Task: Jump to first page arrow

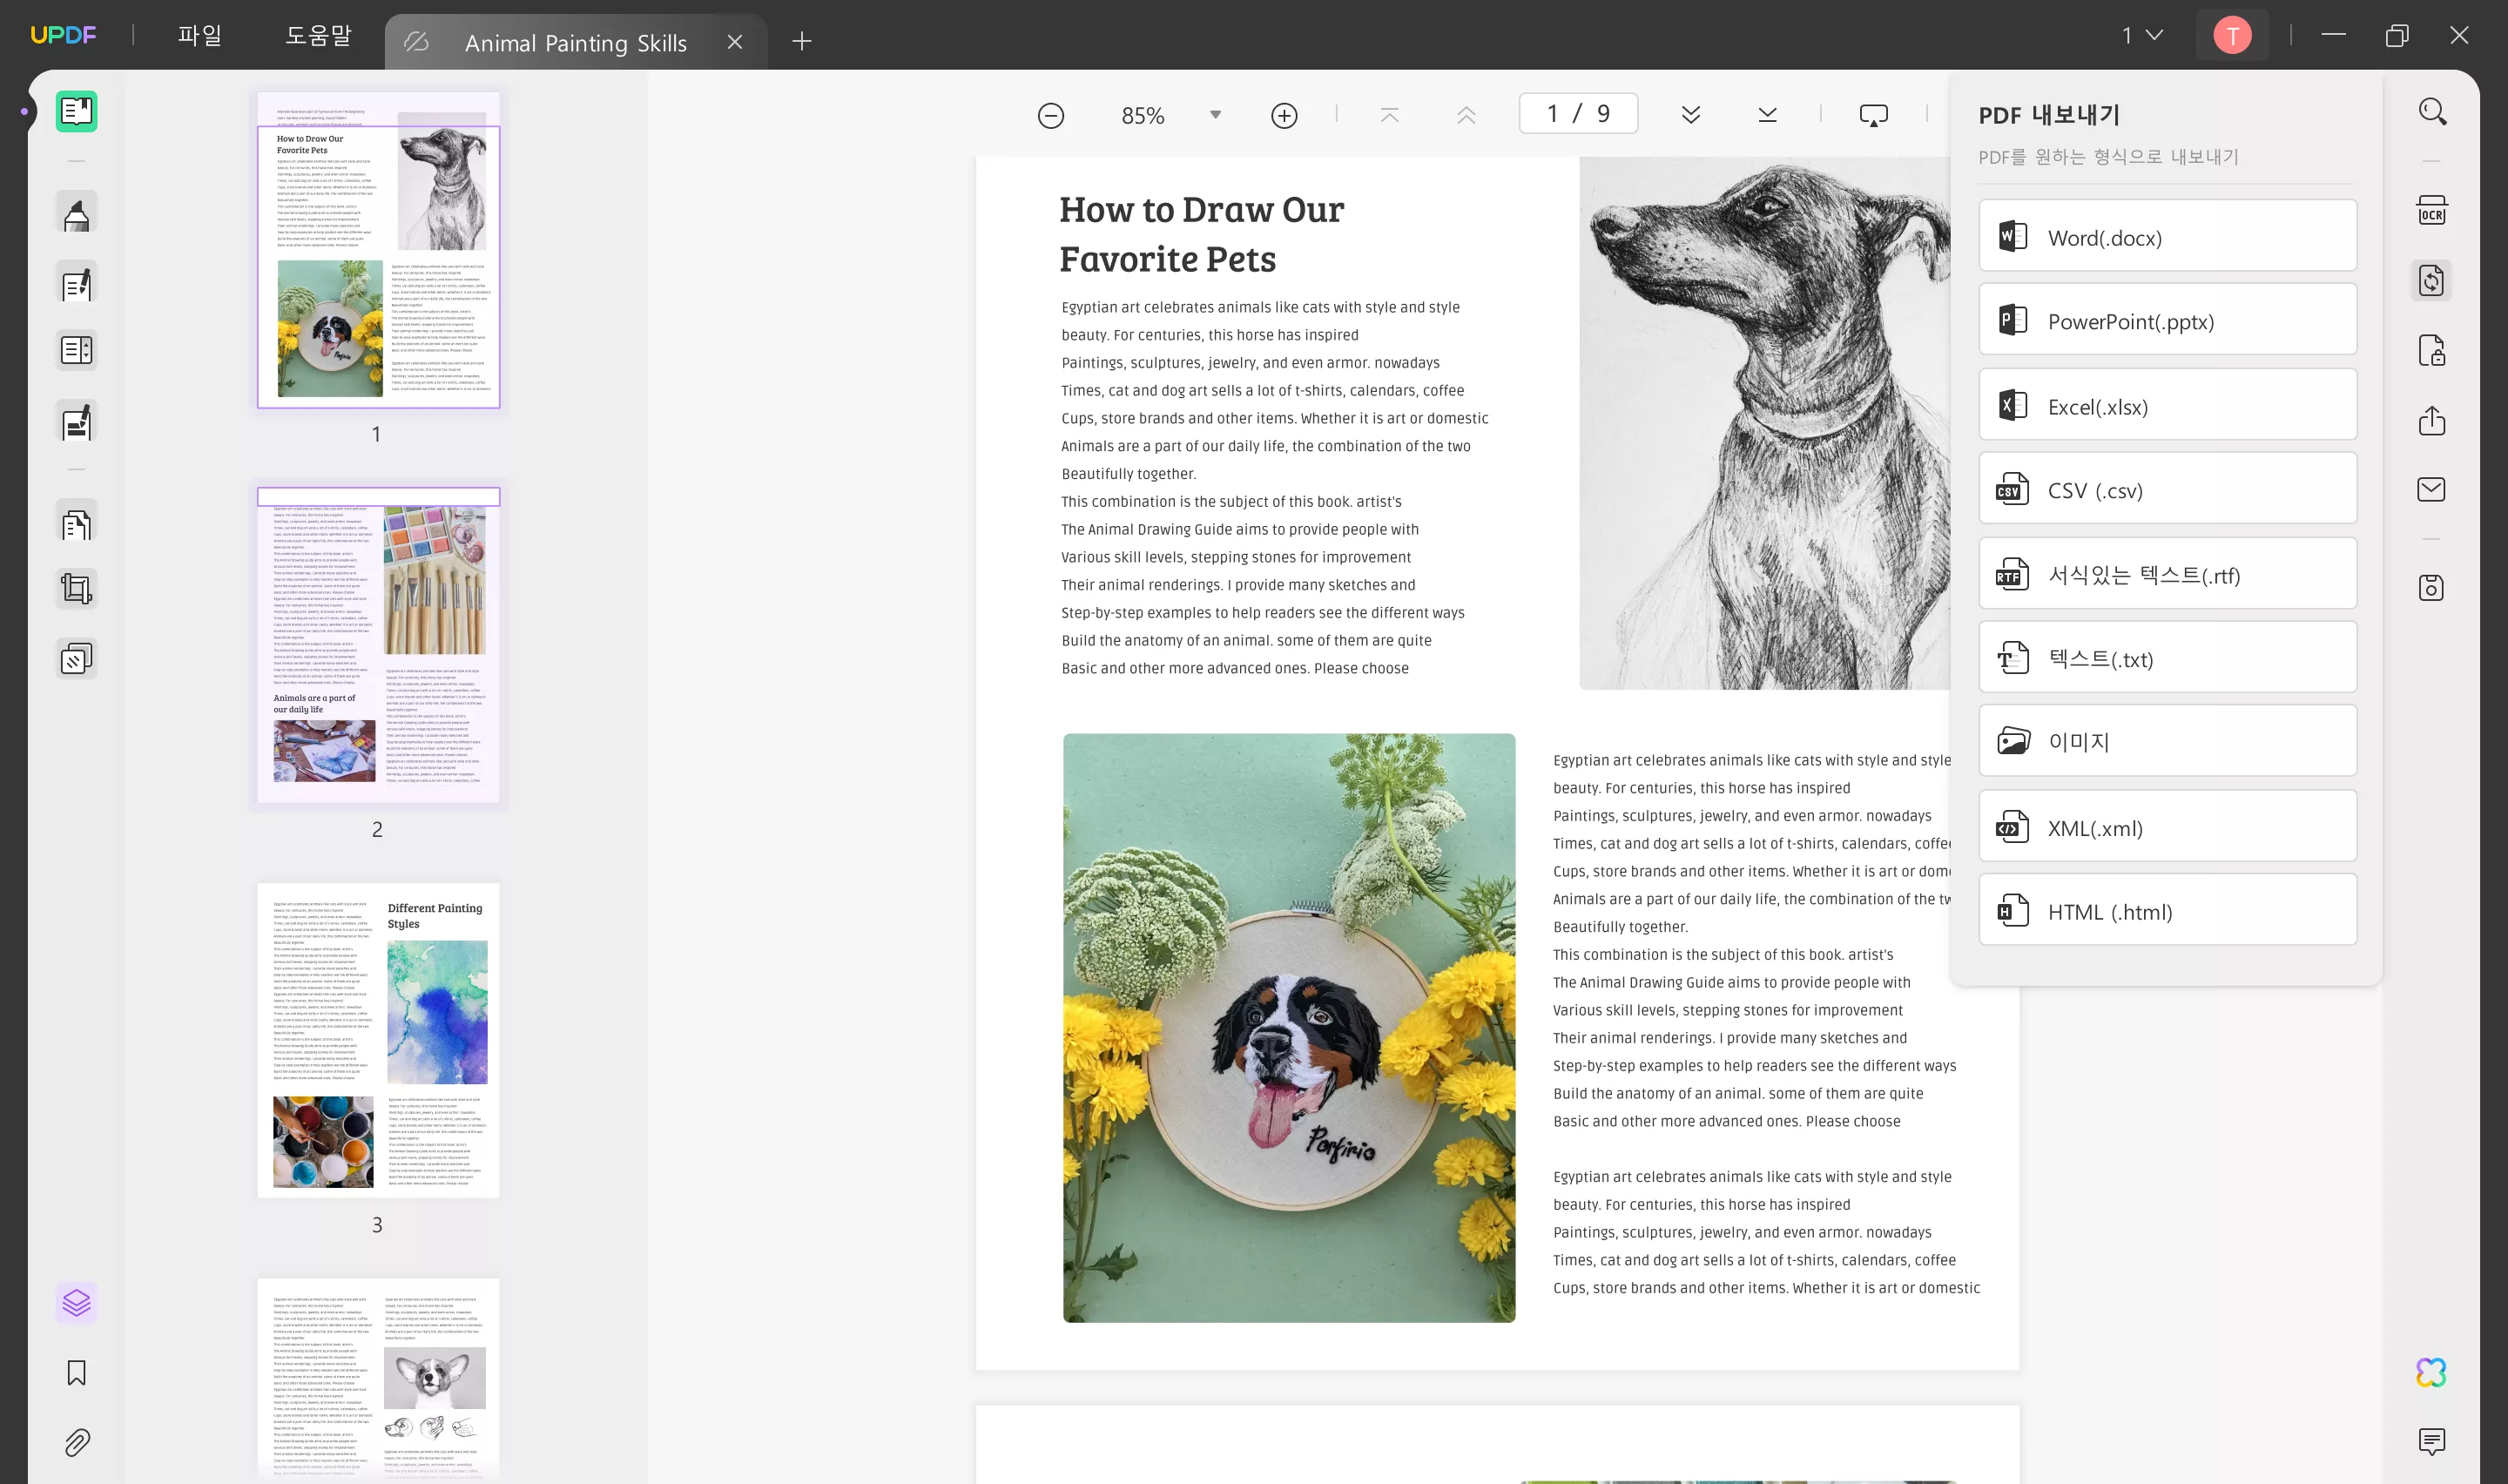Action: [1390, 115]
